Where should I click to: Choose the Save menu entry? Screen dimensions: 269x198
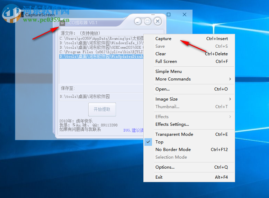pyautogui.click(x=189, y=46)
